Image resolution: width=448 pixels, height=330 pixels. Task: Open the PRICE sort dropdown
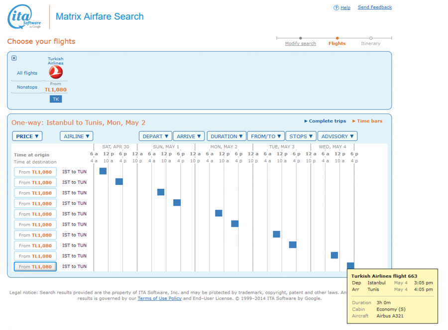tap(27, 136)
